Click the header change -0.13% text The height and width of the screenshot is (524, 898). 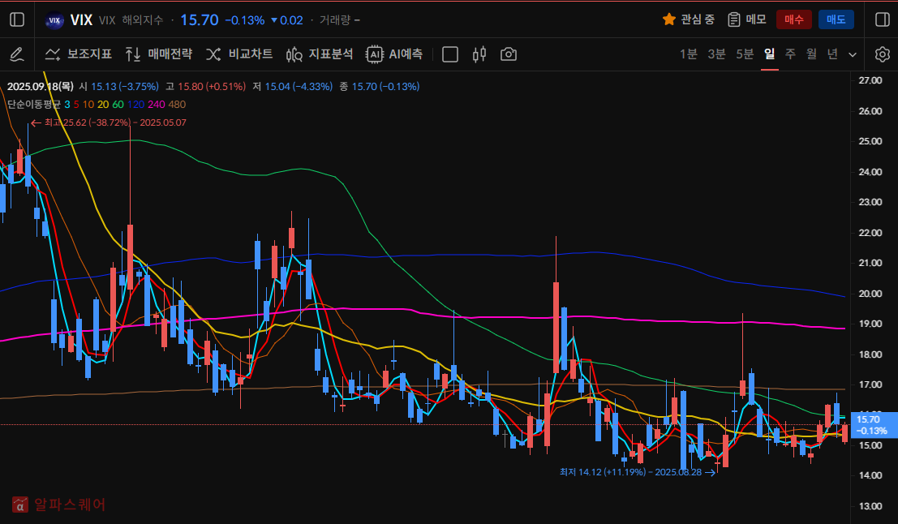(x=244, y=20)
